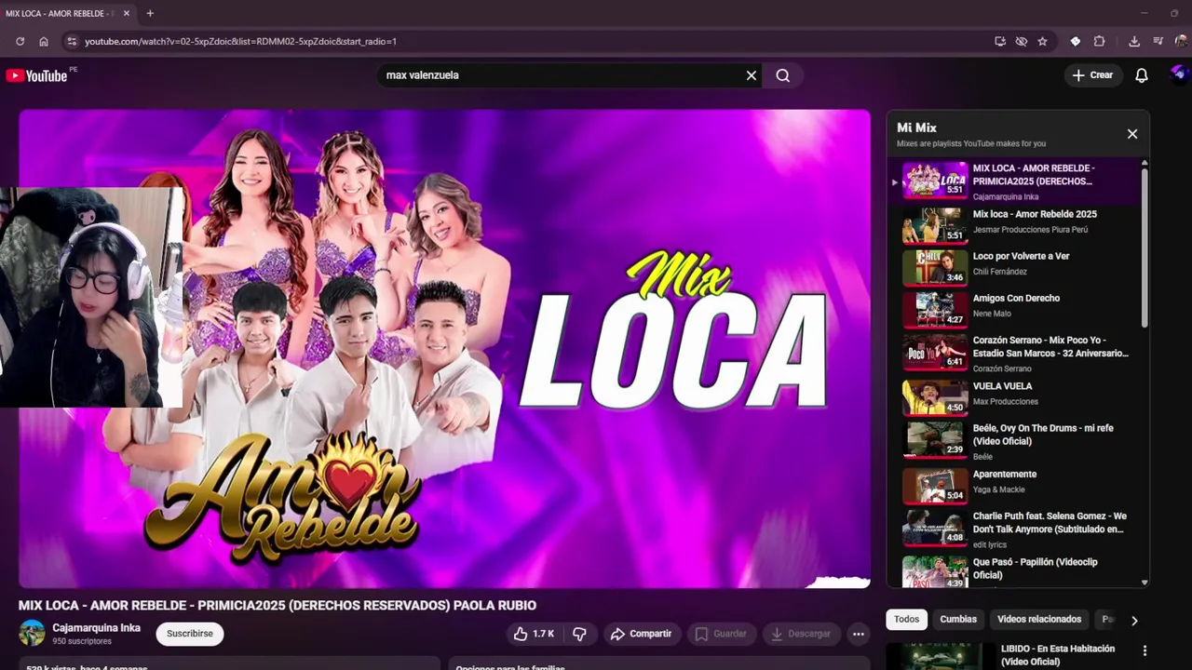Select the Todos filter chip

click(x=906, y=619)
